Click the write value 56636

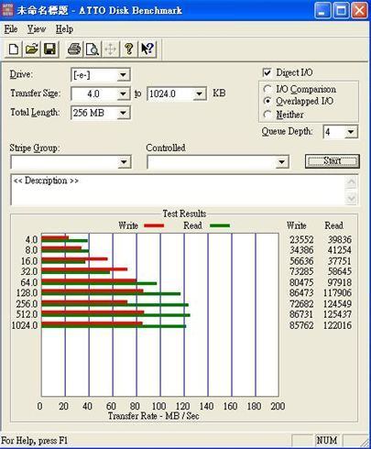[x=301, y=261]
